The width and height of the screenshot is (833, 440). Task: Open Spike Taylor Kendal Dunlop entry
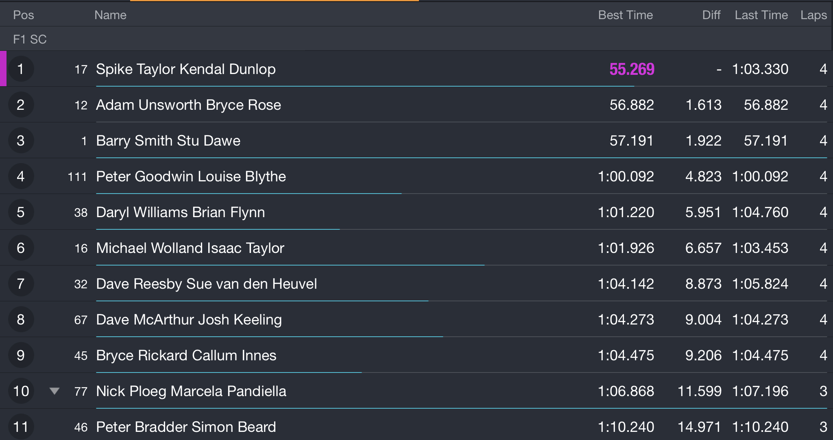[x=186, y=69]
